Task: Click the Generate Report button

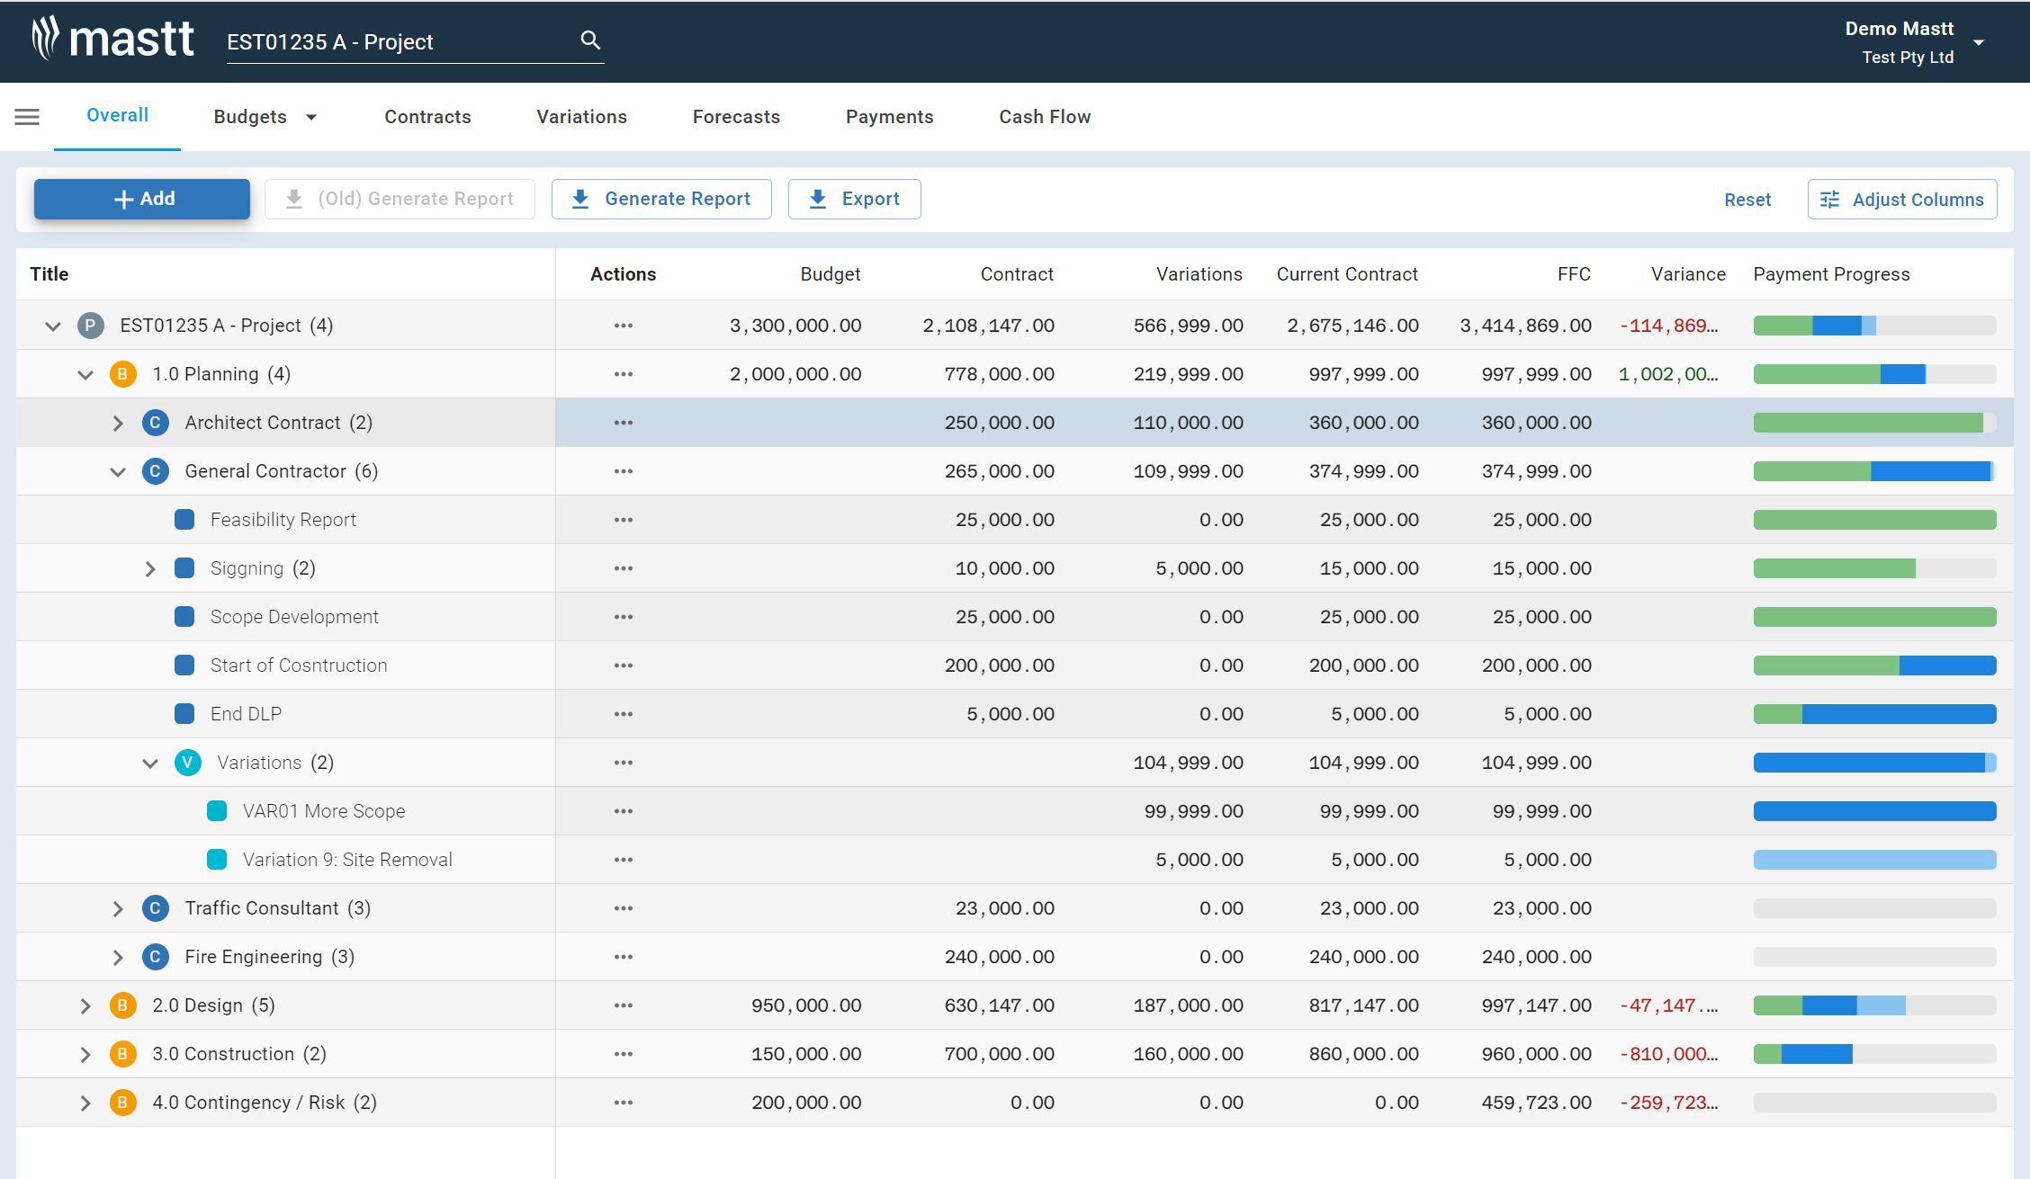Action: pos(661,199)
